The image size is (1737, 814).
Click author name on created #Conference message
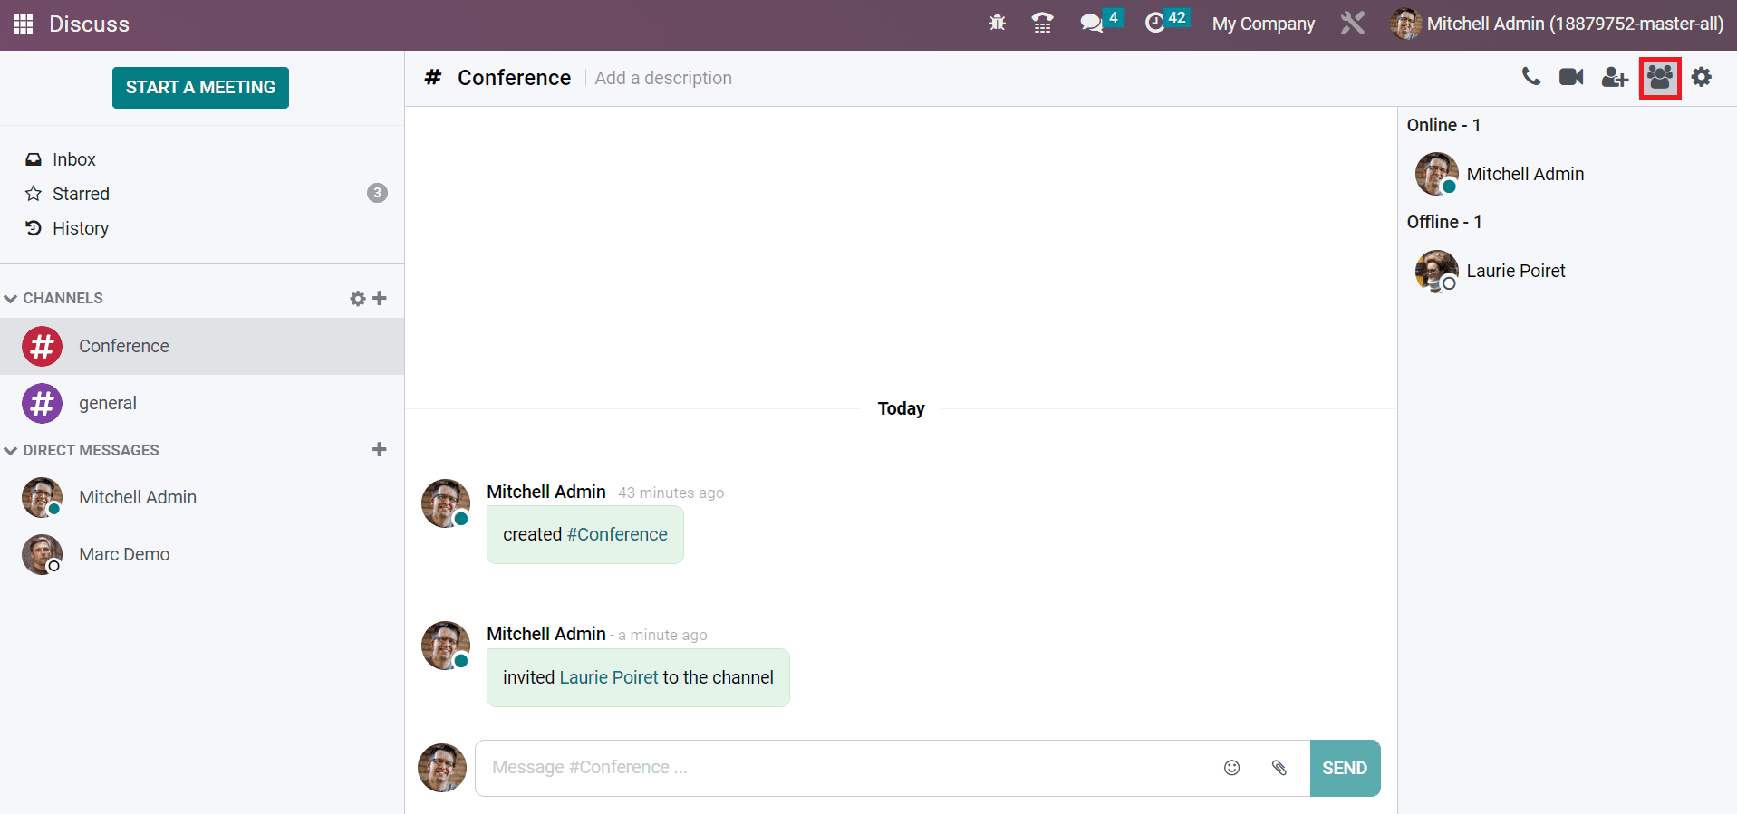[546, 492]
